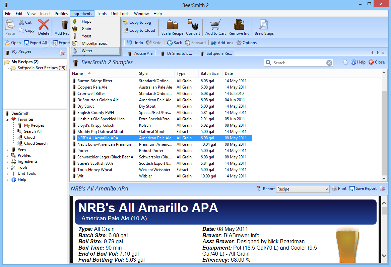Clear the search field X button
This screenshot has width=391, height=267.
coord(329,63)
